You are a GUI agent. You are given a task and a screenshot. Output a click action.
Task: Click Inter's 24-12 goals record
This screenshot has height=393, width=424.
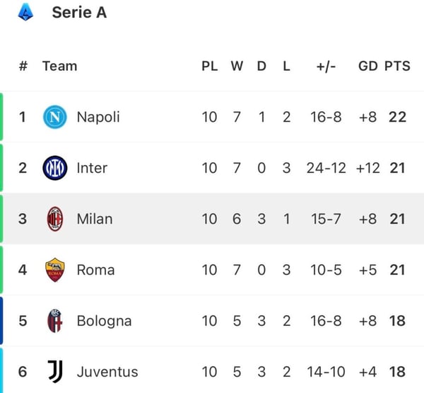click(x=326, y=168)
